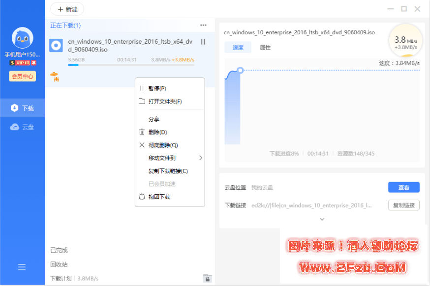
Task: Click username 手机用户150...
Action: 23,54
